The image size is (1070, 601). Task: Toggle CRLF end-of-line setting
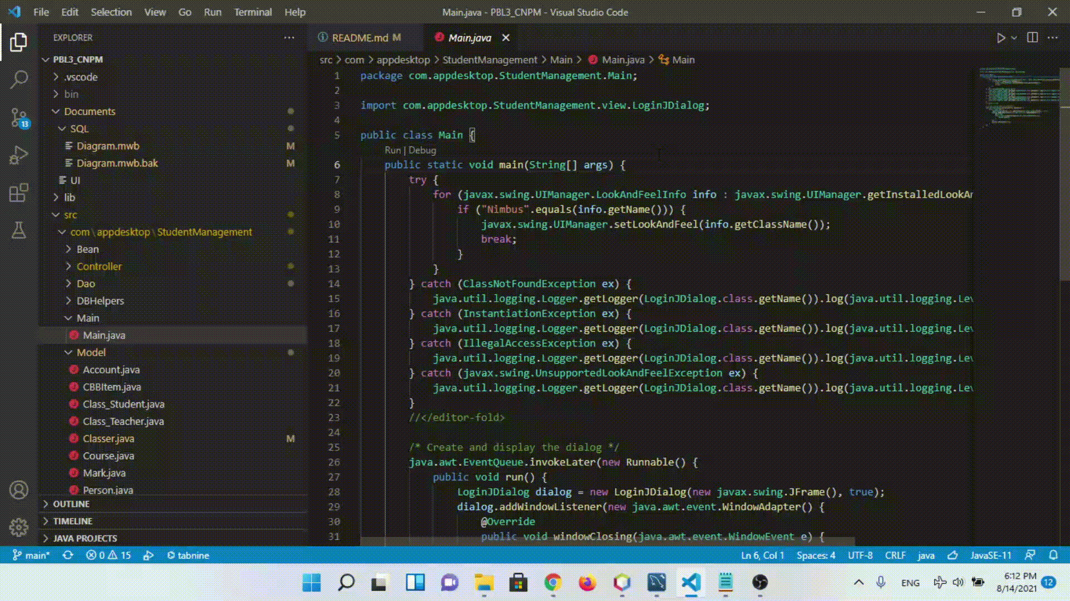[895, 555]
